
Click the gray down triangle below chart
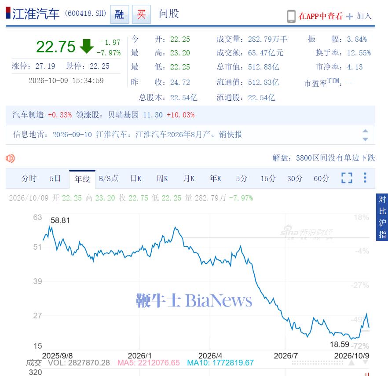tap(366, 362)
